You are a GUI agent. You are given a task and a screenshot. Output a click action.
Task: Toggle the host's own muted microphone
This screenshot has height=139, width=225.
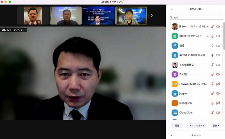(212, 27)
